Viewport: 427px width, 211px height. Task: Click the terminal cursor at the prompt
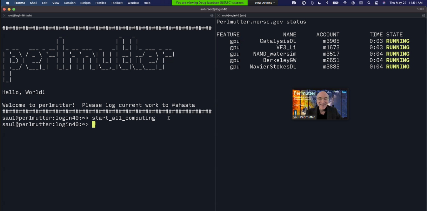tap(94, 124)
